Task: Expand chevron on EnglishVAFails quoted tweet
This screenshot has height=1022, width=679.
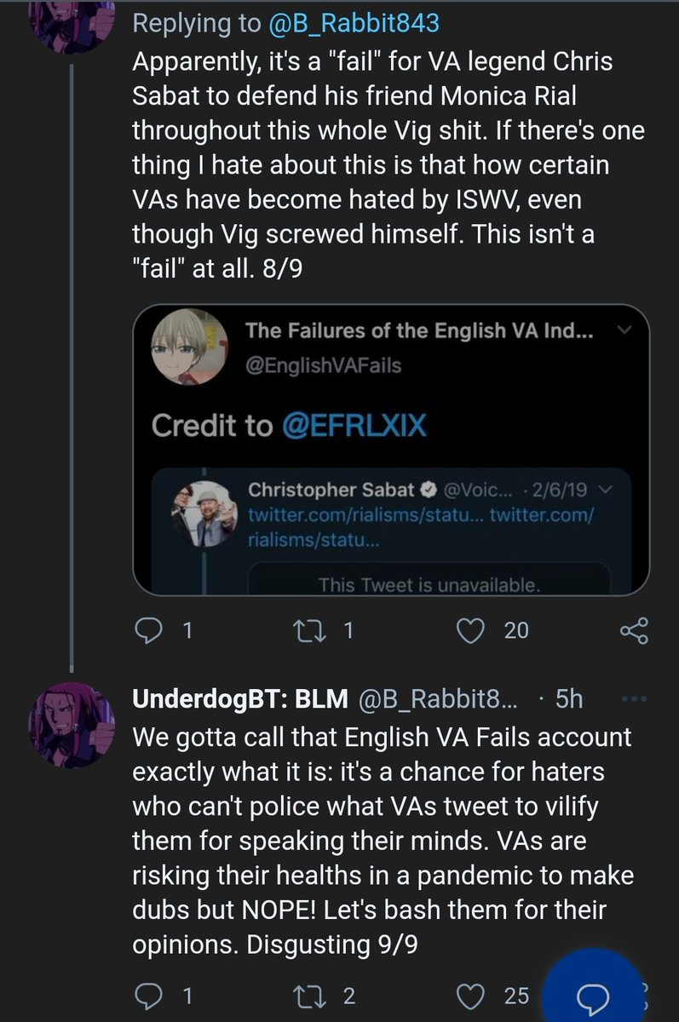Action: 622,330
